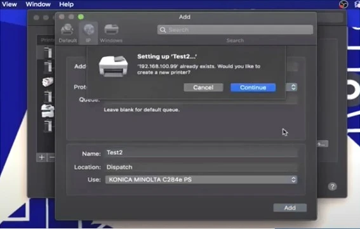Click the plus button to add printer

click(41, 157)
